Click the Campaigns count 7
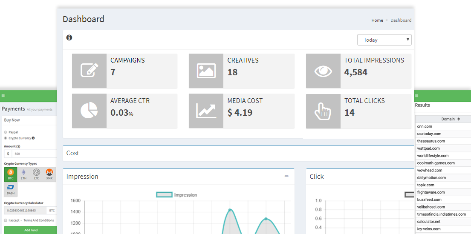471x234 pixels. click(113, 72)
